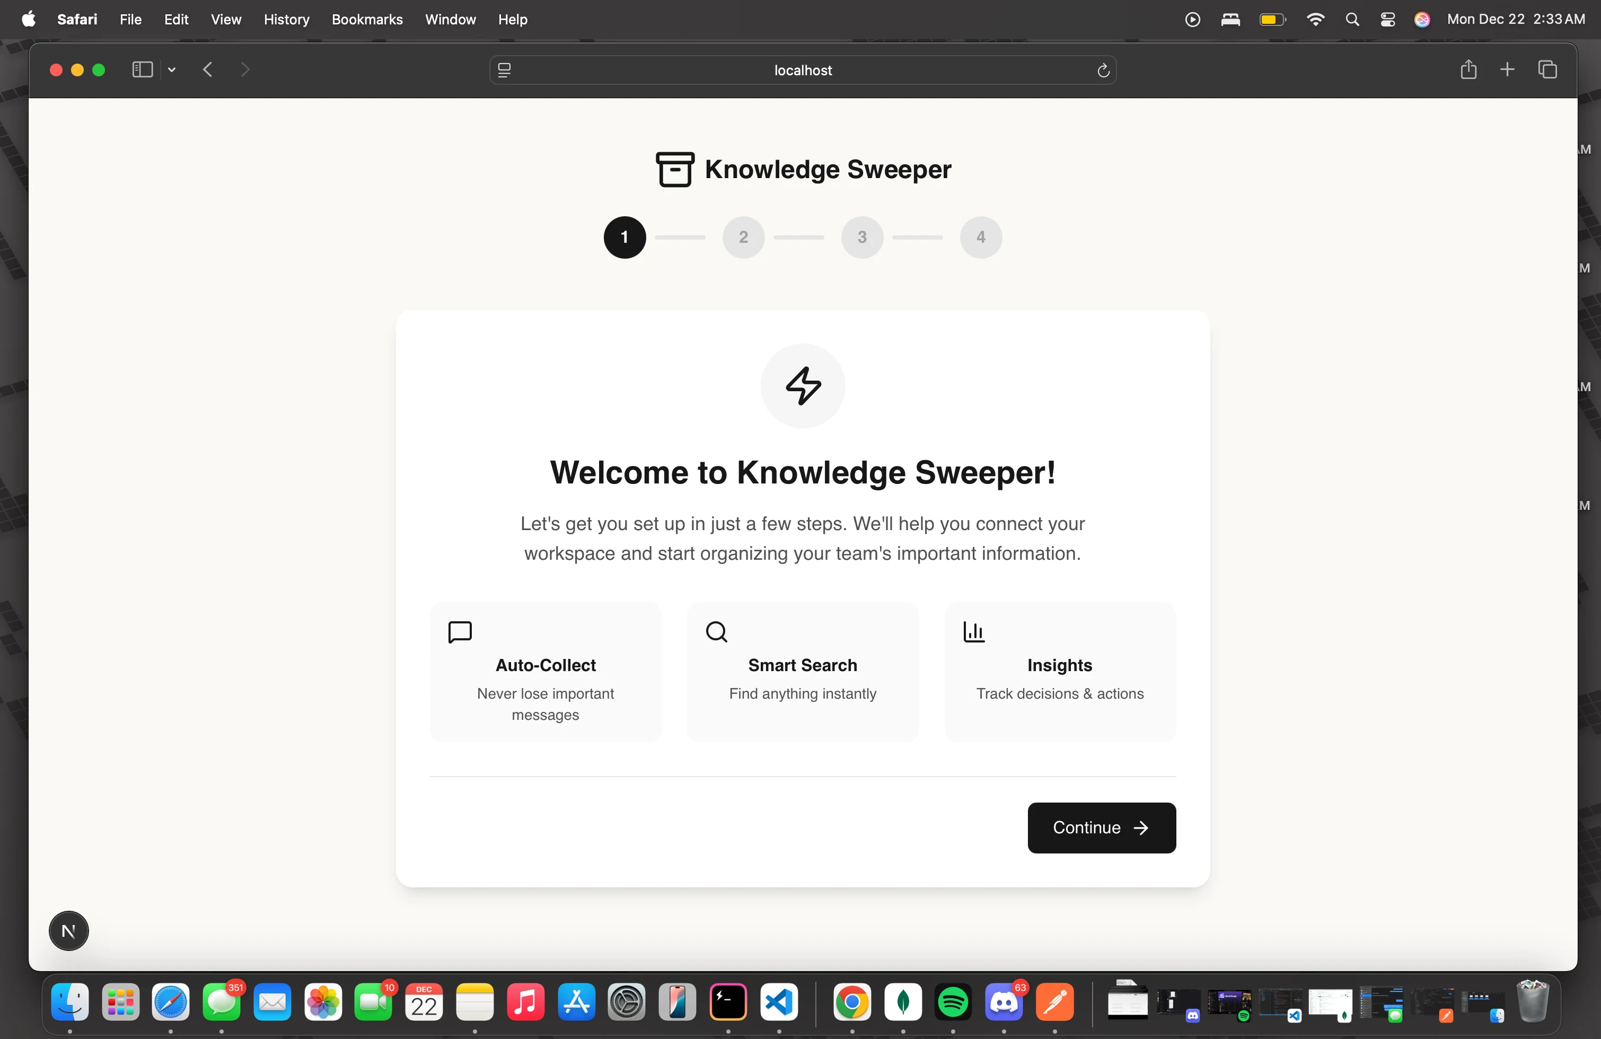Jump to onboarding step 2
The height and width of the screenshot is (1039, 1601).
(743, 237)
